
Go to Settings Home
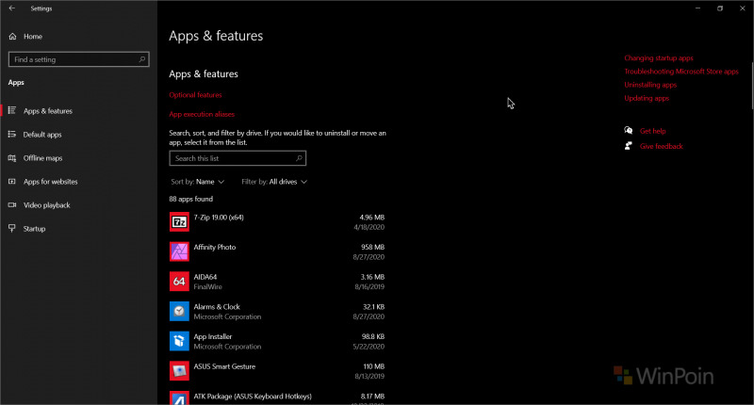33,37
